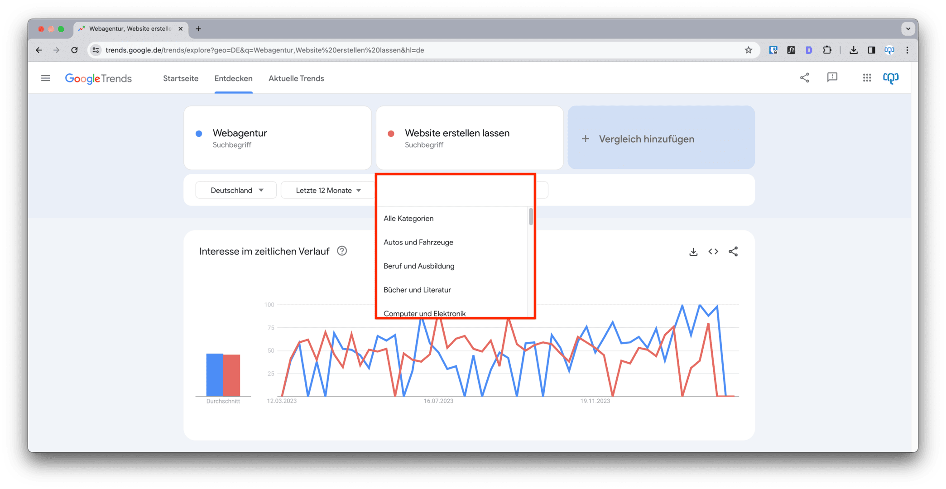Edit the Website erstellen lassen term card
This screenshot has width=946, height=489.
(470, 138)
